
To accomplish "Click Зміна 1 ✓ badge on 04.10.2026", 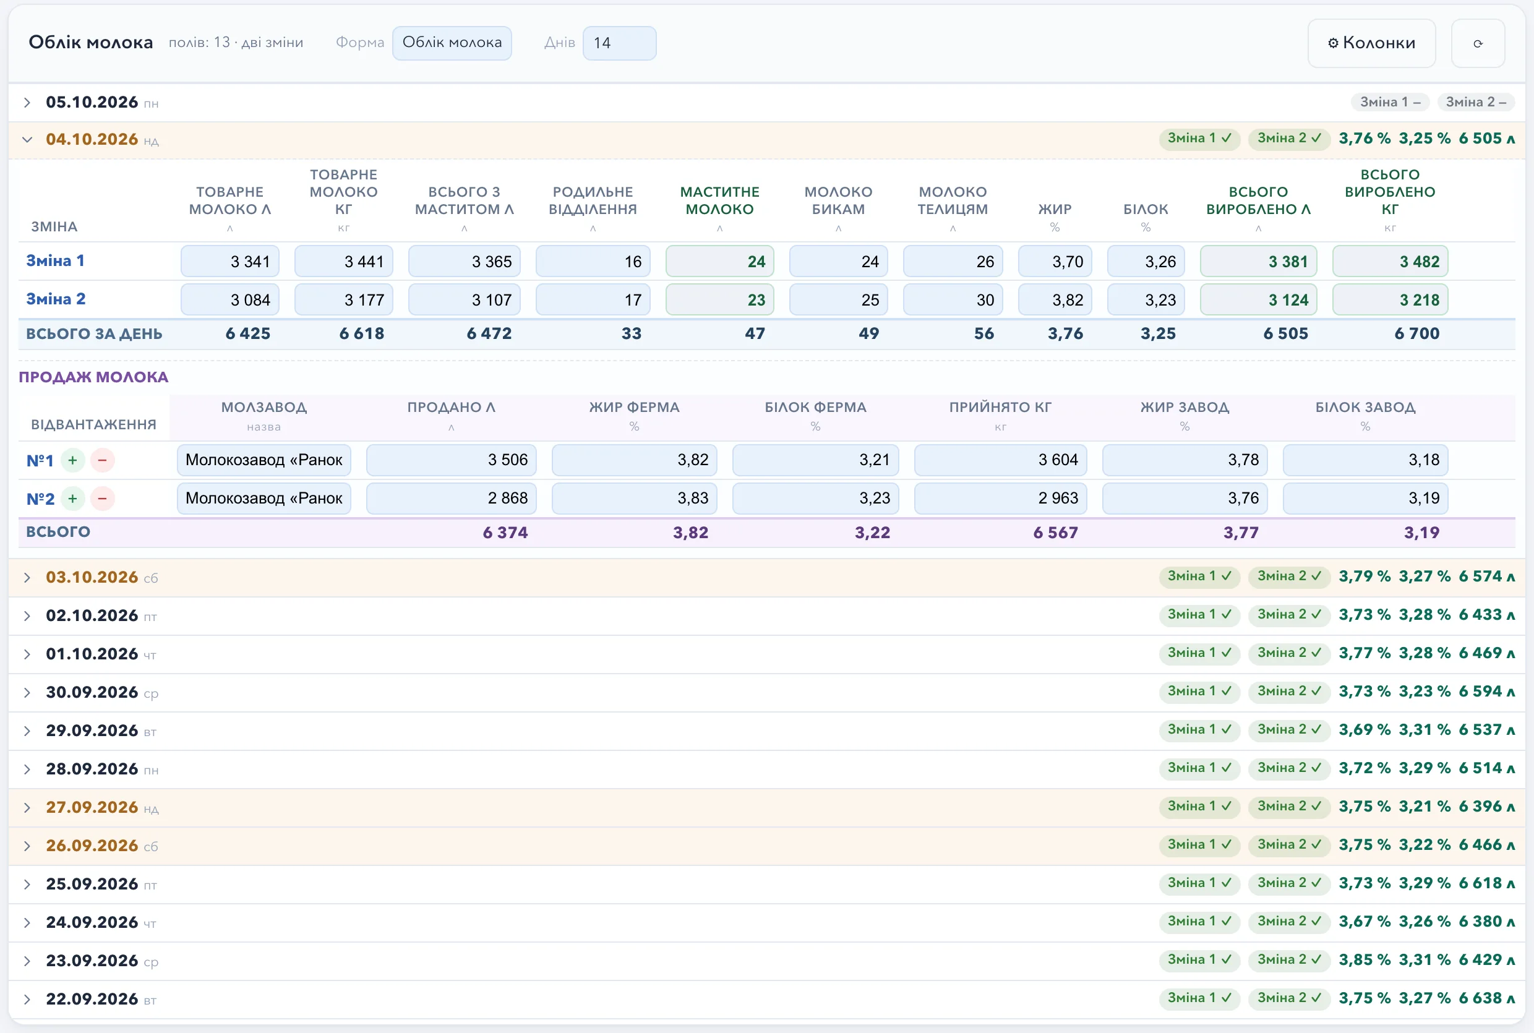I will point(1199,139).
